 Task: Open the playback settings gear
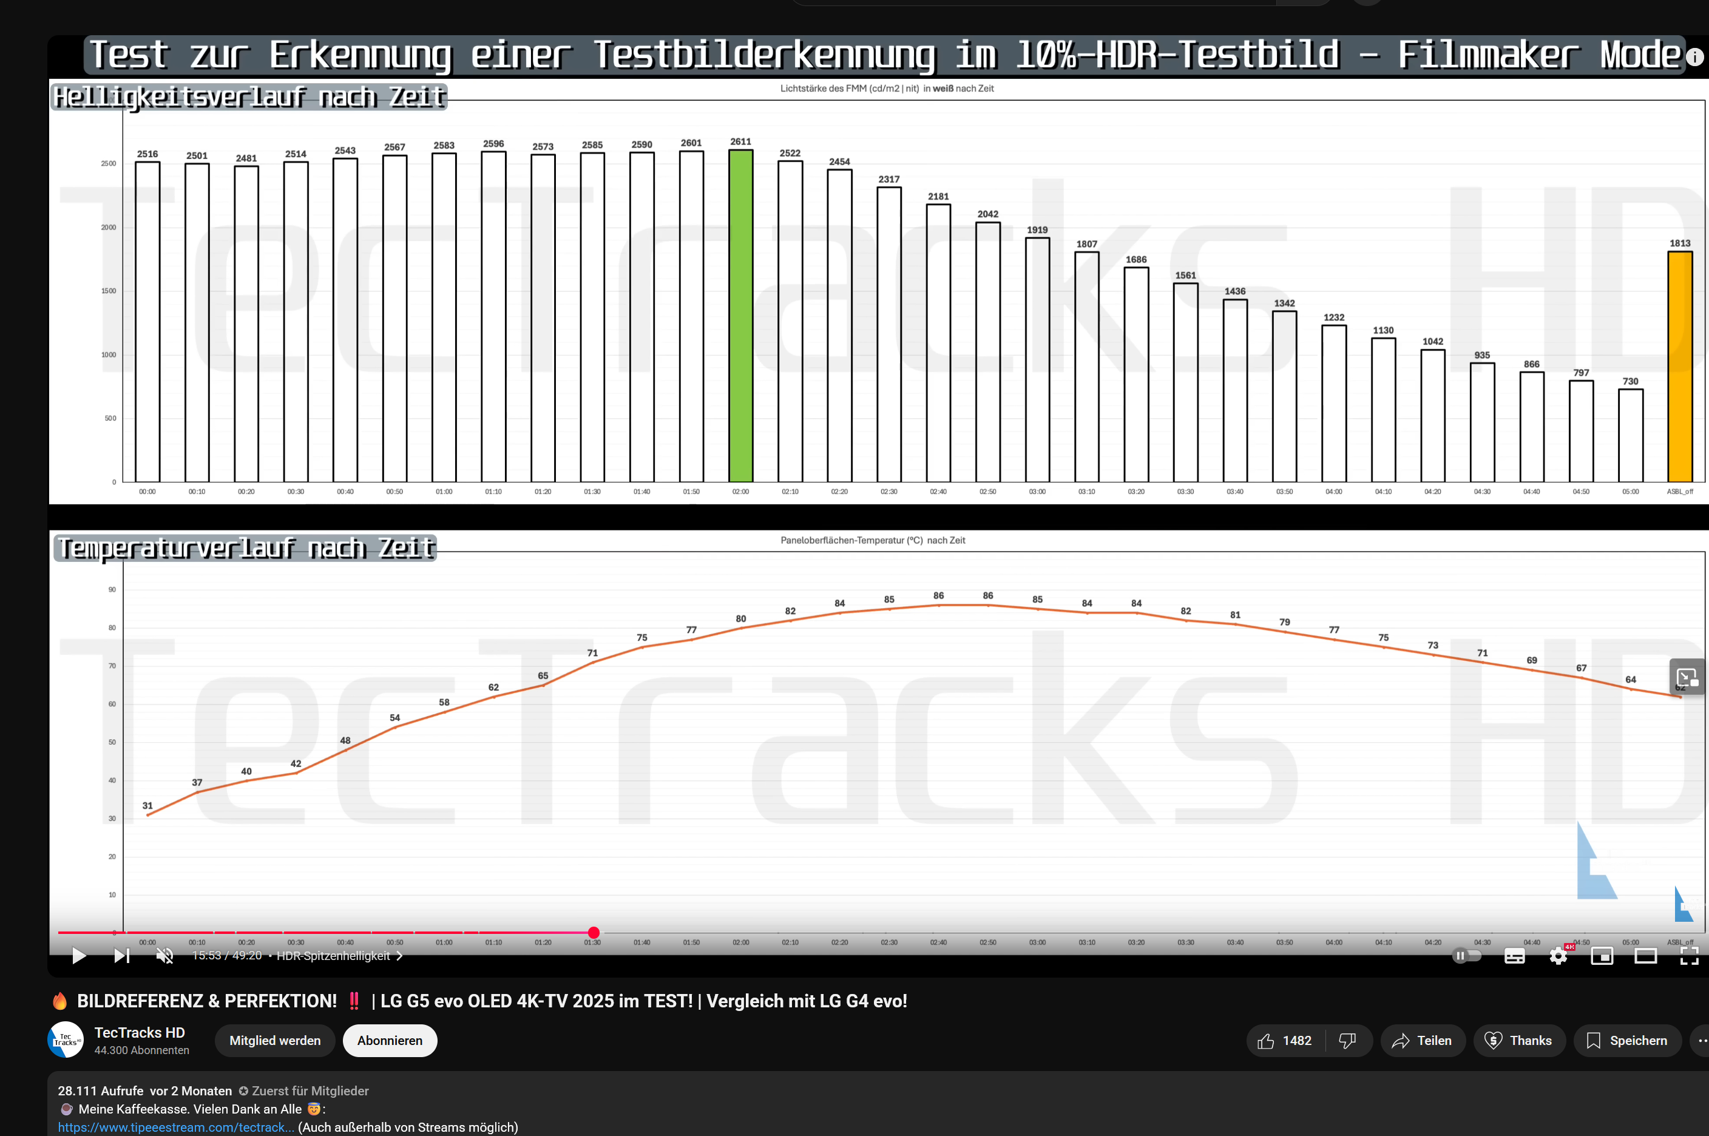(x=1558, y=956)
